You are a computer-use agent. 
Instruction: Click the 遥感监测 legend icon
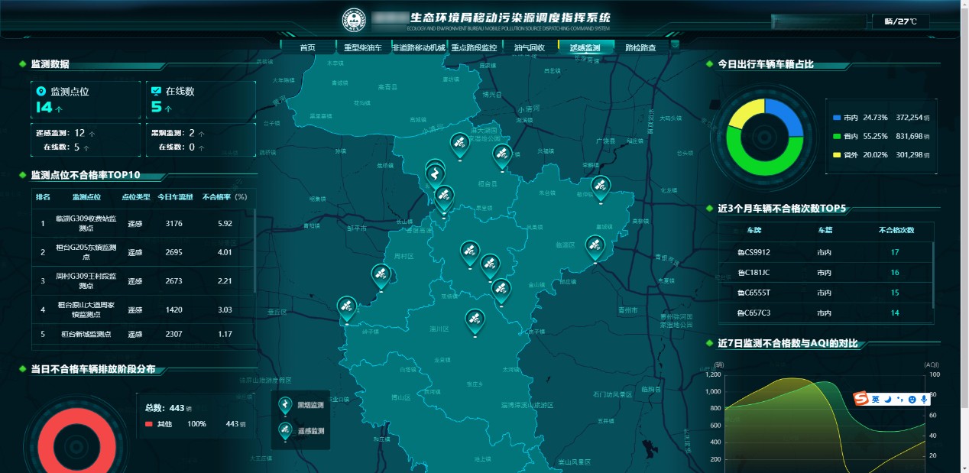[285, 431]
